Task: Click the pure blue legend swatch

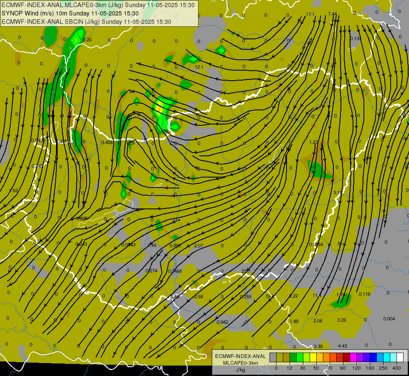Action: [x=373, y=357]
